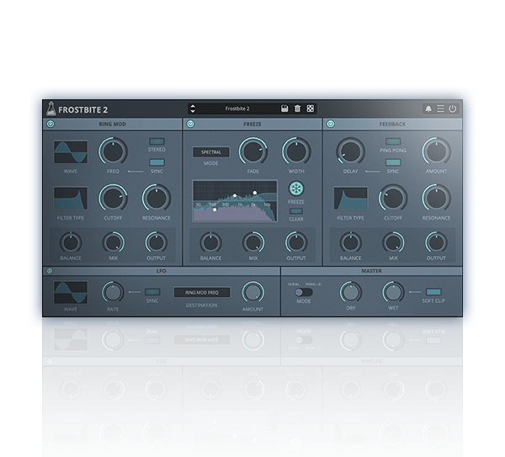Click the FREEZE section header
This screenshot has width=505, height=457.
(x=252, y=124)
